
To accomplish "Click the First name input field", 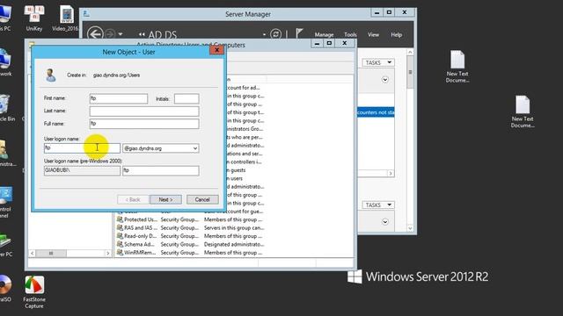I will (119, 98).
